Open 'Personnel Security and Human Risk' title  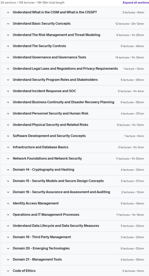50,113
